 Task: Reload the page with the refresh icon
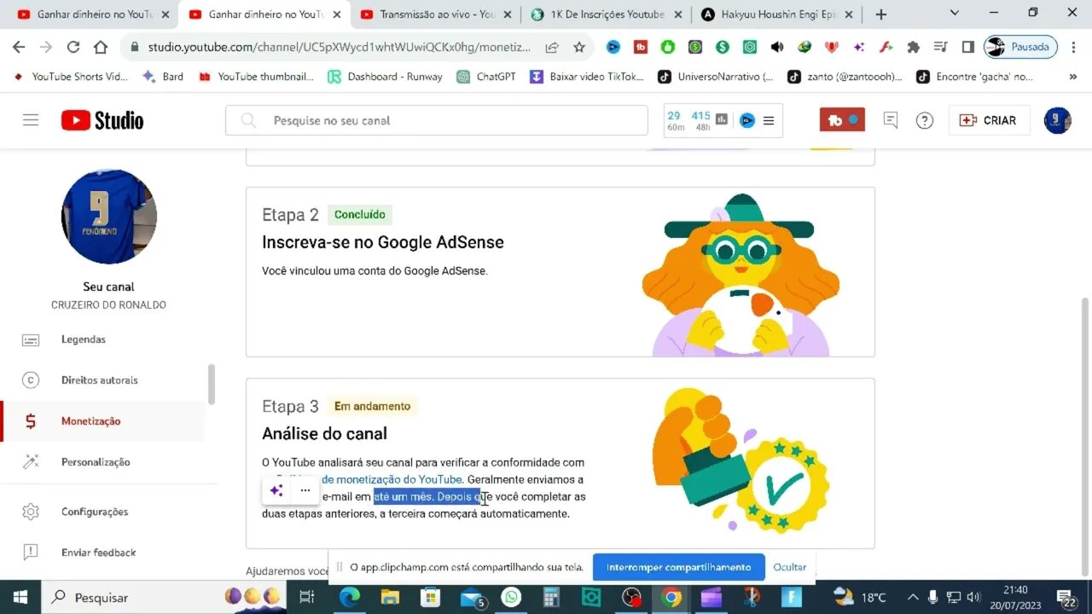(73, 48)
